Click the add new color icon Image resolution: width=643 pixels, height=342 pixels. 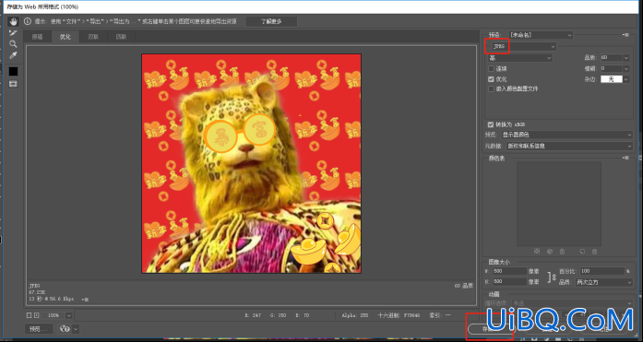pyautogui.click(x=582, y=251)
